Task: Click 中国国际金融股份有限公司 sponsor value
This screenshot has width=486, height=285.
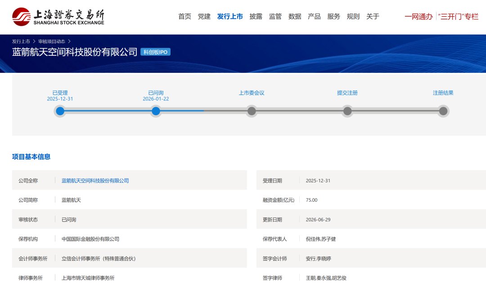Action: click(x=90, y=239)
